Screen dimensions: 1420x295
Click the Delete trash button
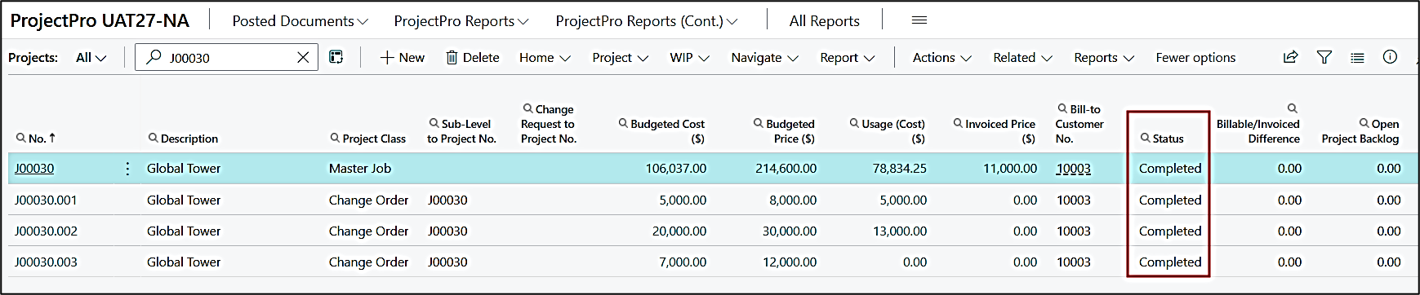[472, 57]
